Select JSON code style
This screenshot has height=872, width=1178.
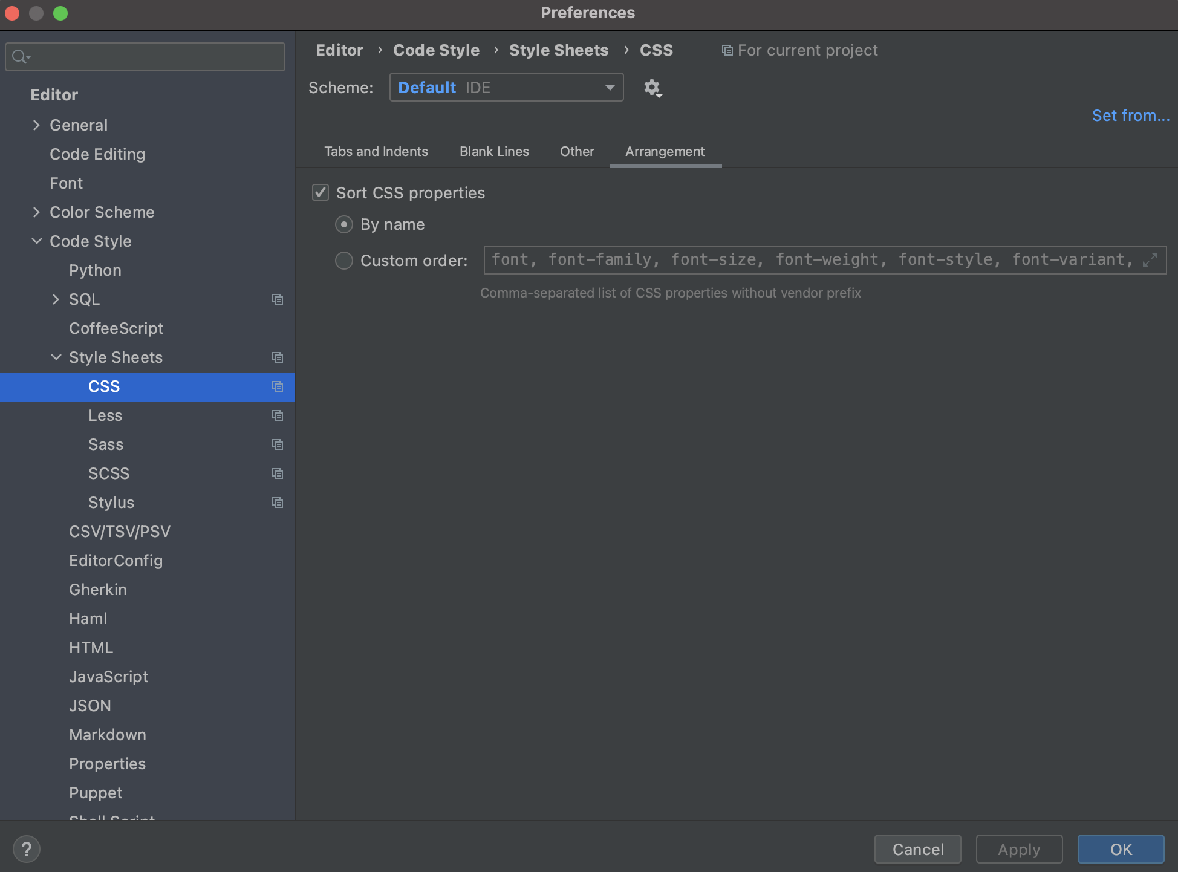[90, 706]
